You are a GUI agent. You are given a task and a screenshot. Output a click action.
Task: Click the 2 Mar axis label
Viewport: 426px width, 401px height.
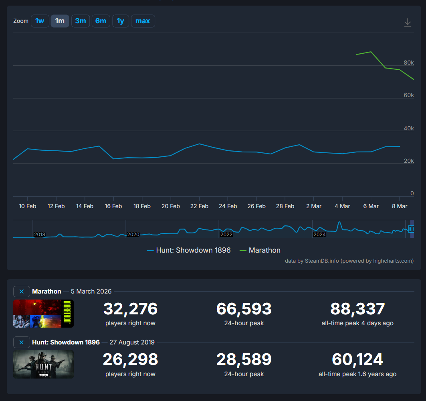313,207
